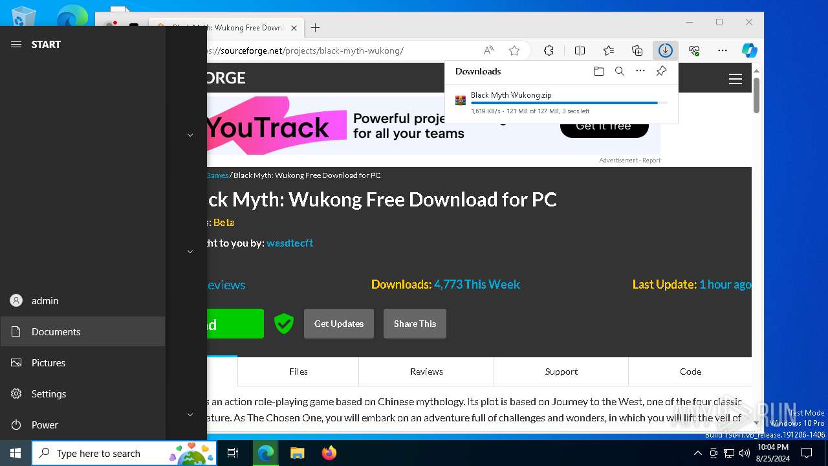Image resolution: width=828 pixels, height=466 pixels.
Task: Switch to the Files tab
Action: coord(298,372)
